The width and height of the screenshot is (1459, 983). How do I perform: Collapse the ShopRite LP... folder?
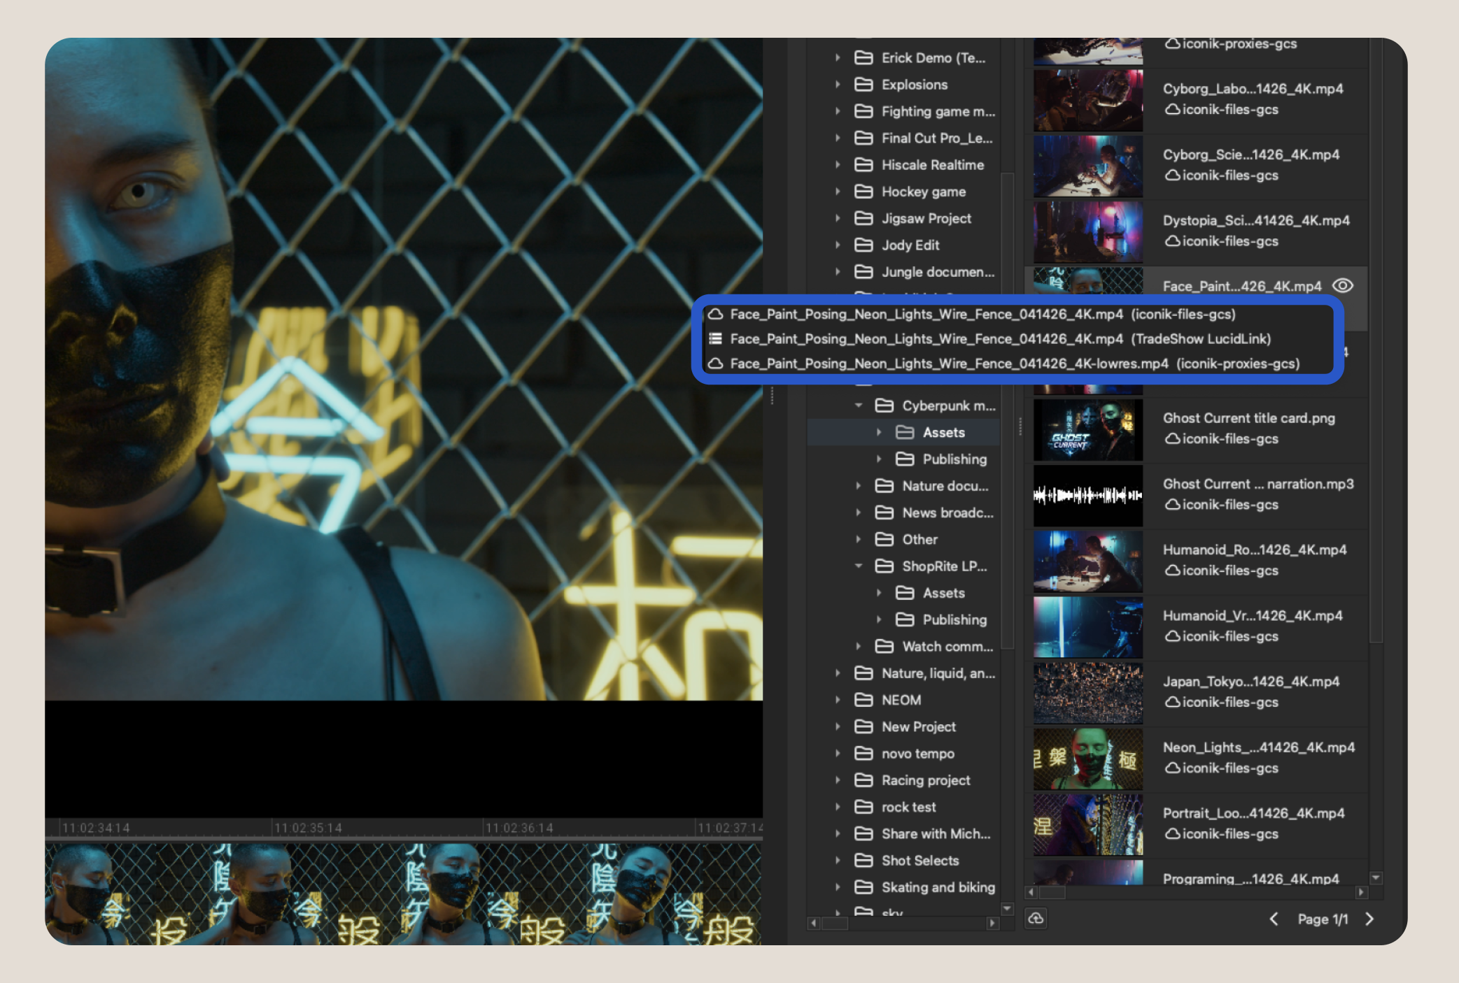click(x=859, y=566)
